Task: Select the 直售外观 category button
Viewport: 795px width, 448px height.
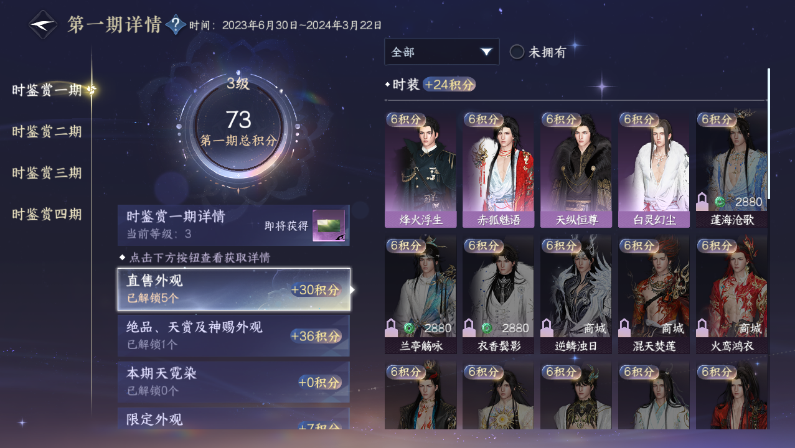Action: (233, 289)
